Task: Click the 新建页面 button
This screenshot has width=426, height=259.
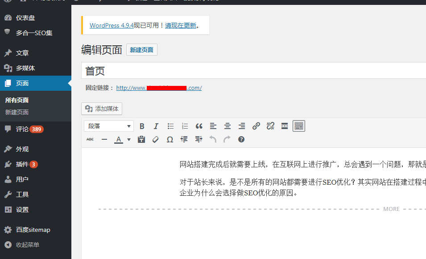Action: [x=141, y=49]
